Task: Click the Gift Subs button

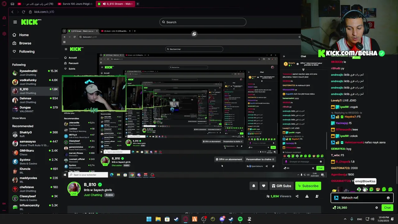Action: pos(281,186)
